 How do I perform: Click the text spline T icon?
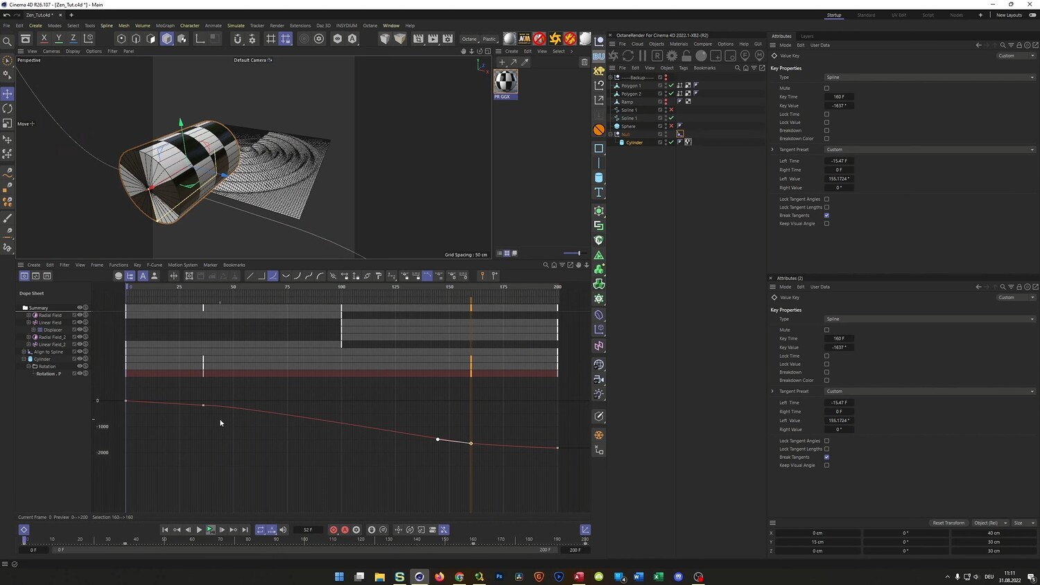pos(599,192)
